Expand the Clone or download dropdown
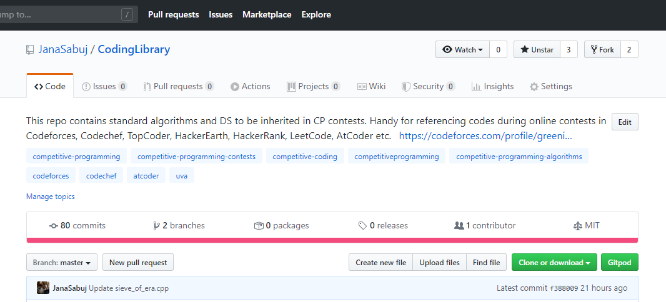 [x=554, y=263]
